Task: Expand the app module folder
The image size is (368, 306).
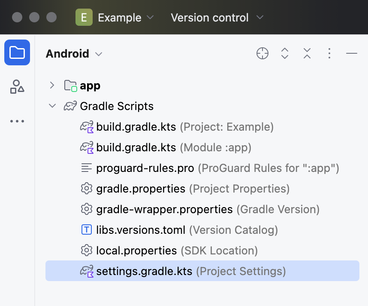Action: pos(52,86)
